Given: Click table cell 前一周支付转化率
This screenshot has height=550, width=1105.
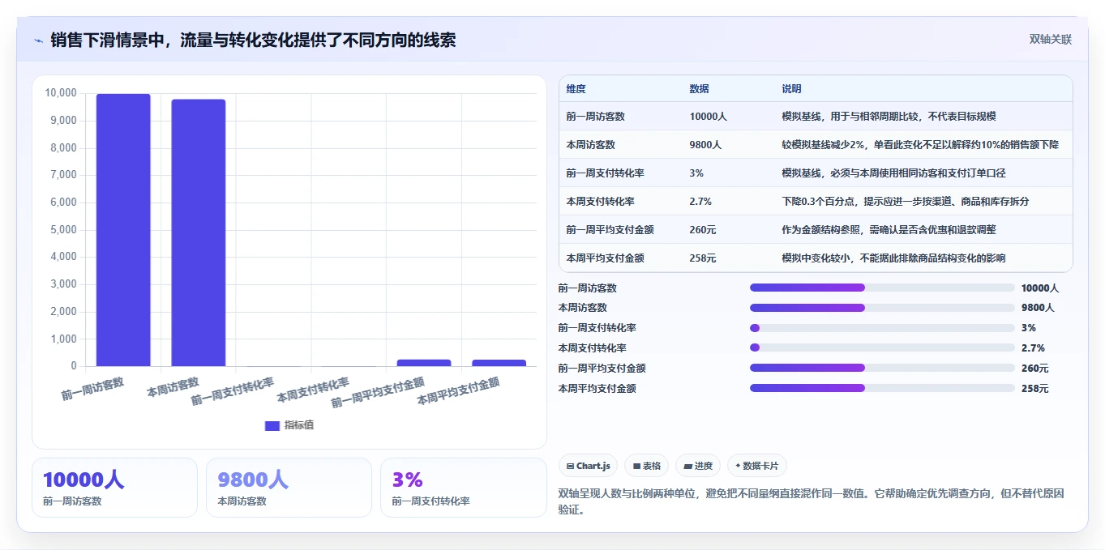Looking at the screenshot, I should coord(605,173).
